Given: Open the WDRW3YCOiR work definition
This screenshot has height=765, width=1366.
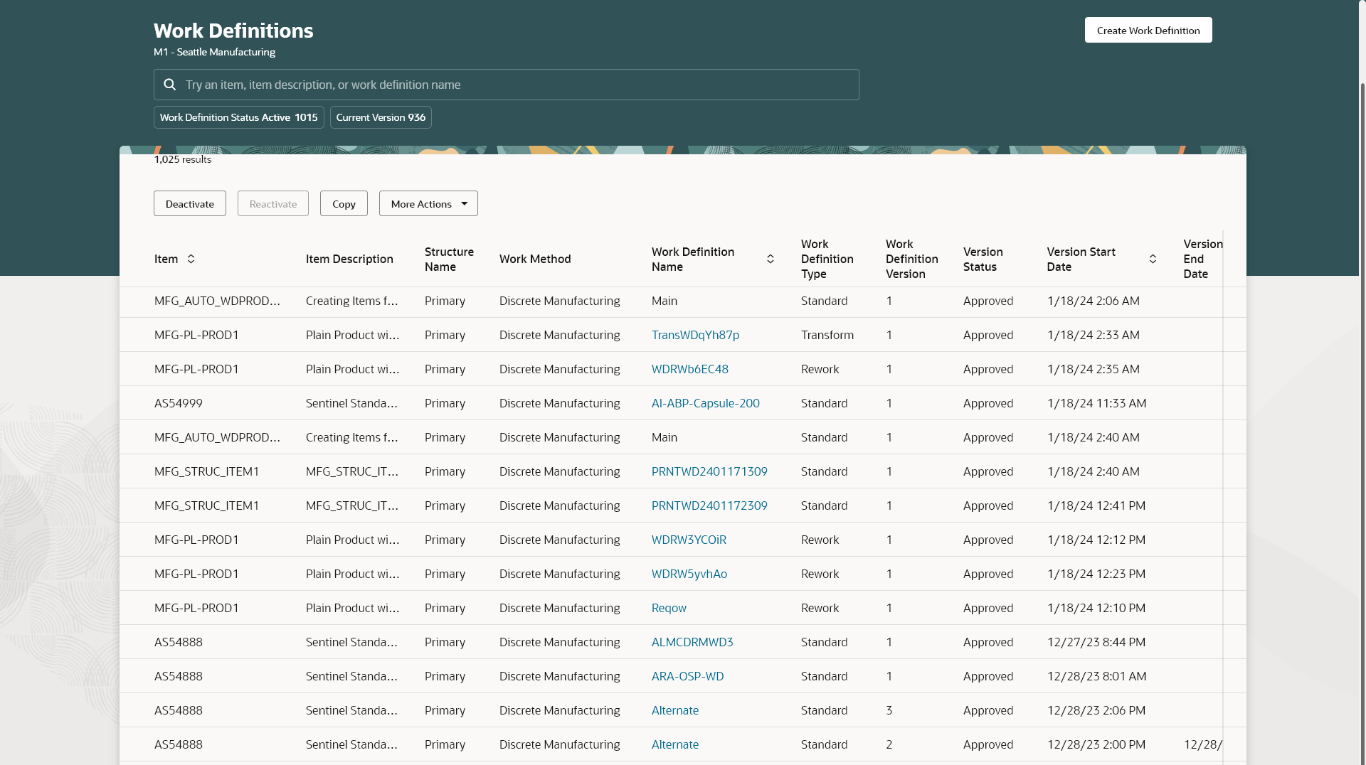Looking at the screenshot, I should pos(689,540).
